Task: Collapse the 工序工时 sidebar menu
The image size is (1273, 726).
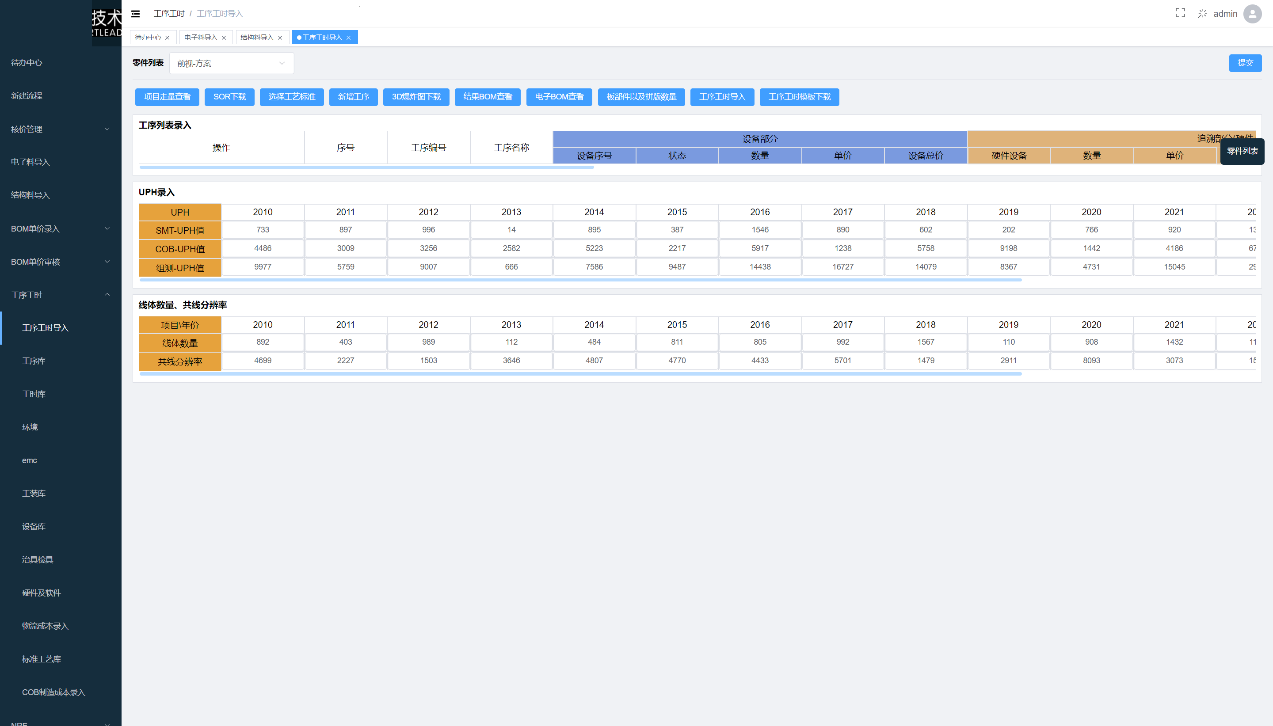Action: coord(60,295)
